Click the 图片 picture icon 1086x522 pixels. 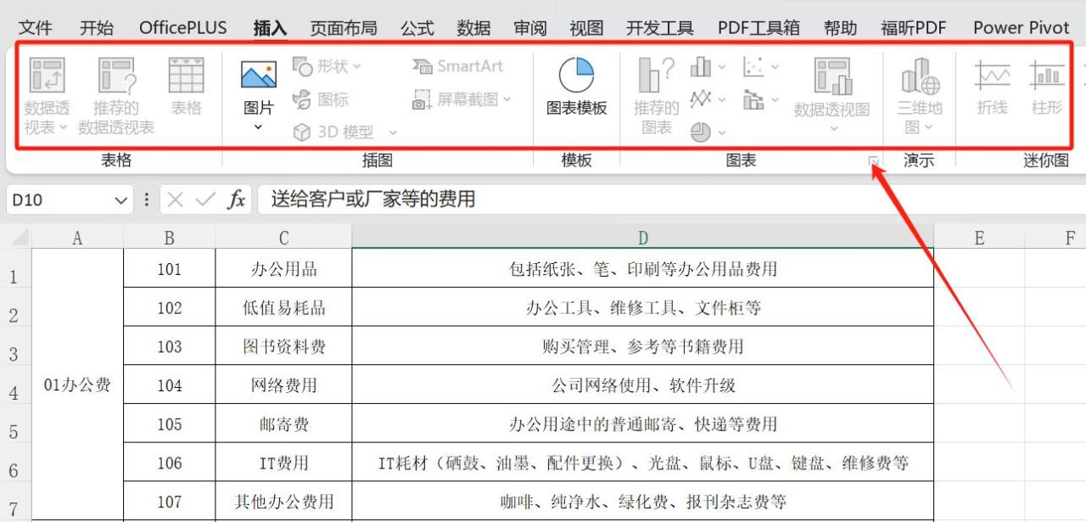(x=258, y=76)
